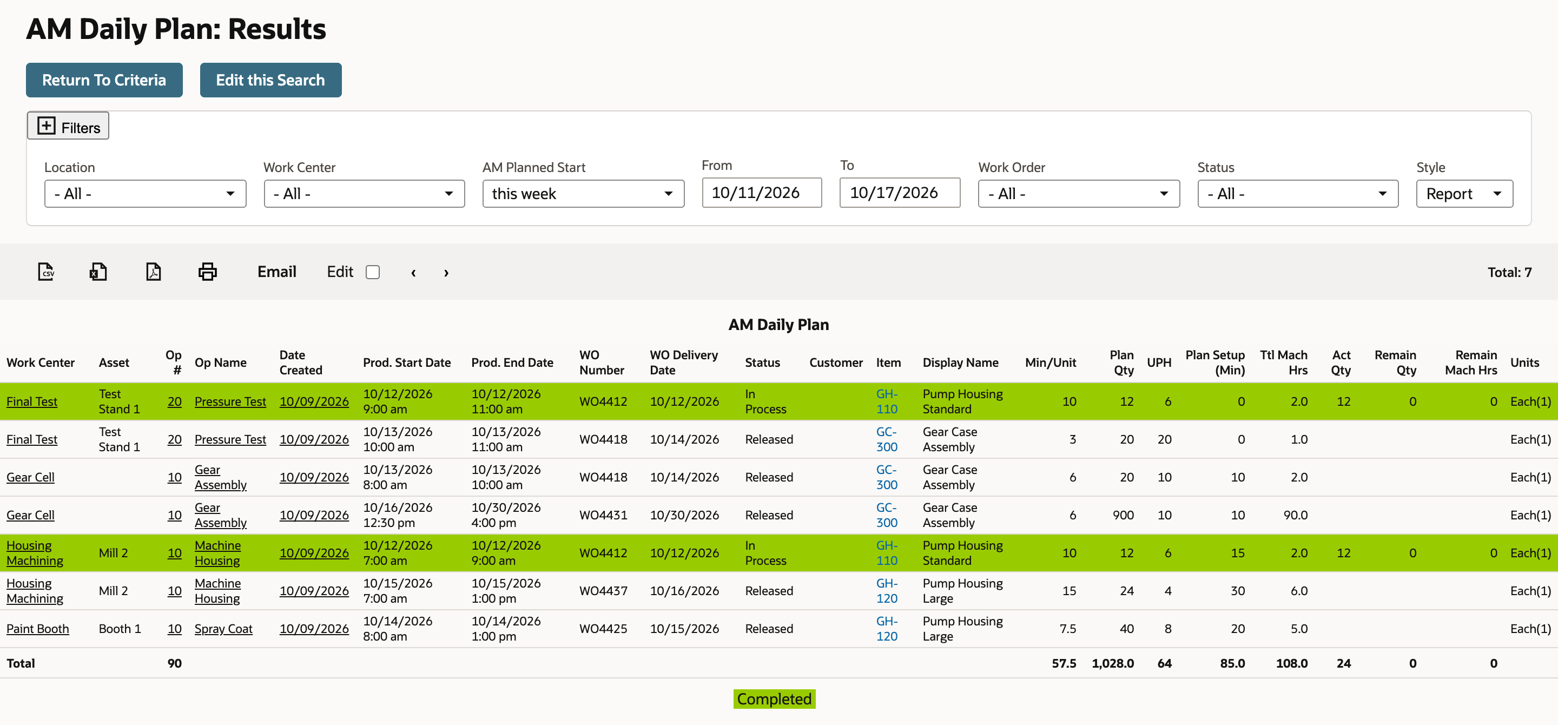Export results to Excel spreadsheet

(x=98, y=272)
